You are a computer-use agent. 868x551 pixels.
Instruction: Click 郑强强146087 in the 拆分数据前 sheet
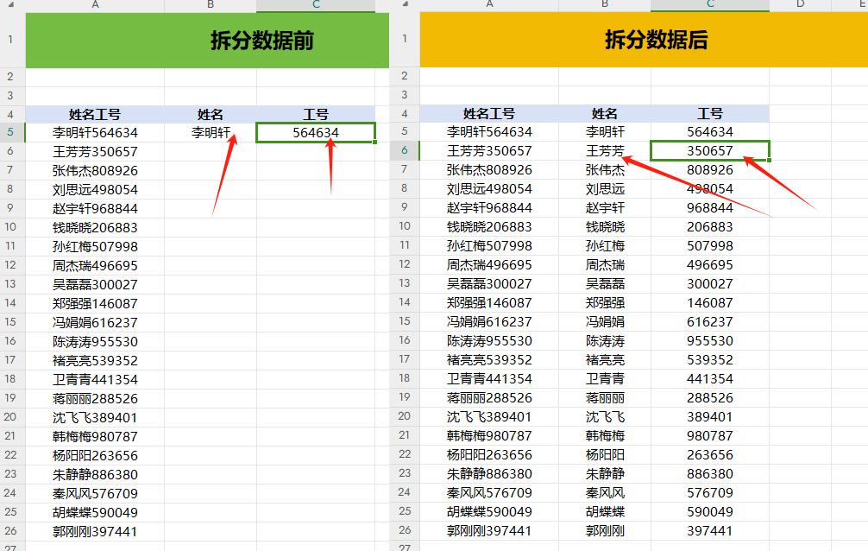click(95, 303)
